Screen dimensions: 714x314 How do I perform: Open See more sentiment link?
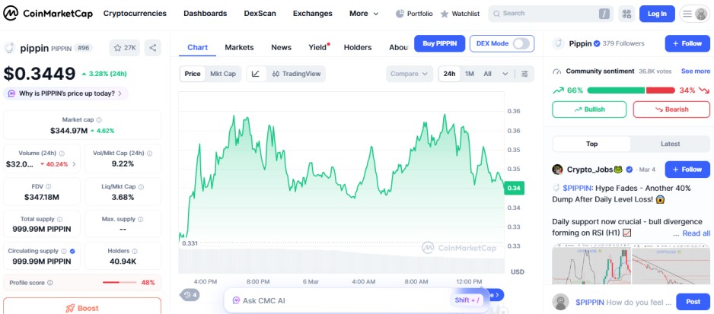(695, 71)
